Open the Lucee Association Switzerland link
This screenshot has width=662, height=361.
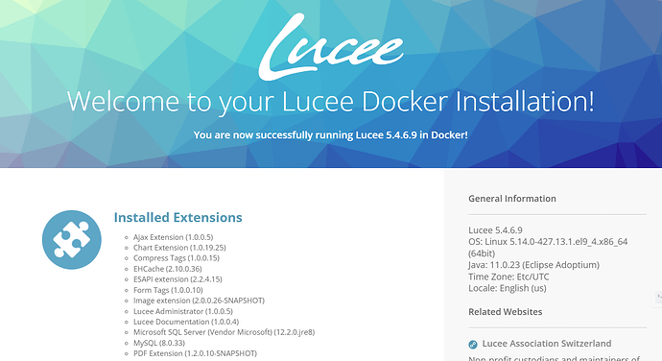[x=547, y=344]
